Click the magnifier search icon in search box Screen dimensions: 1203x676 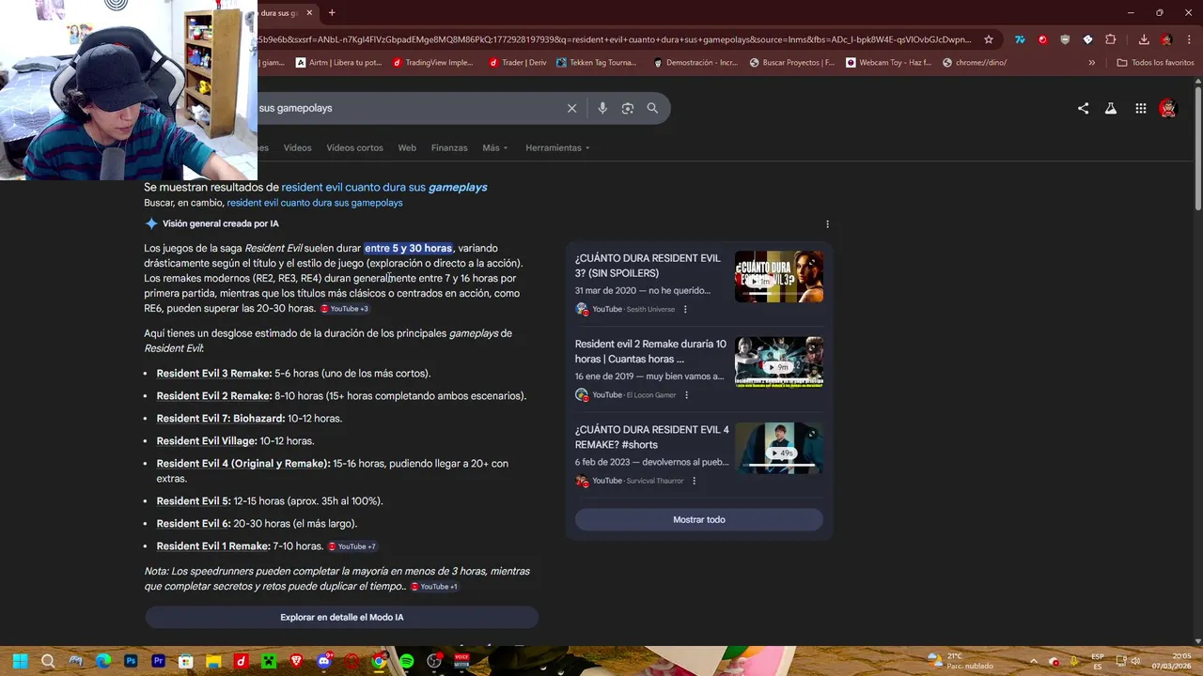click(x=652, y=108)
